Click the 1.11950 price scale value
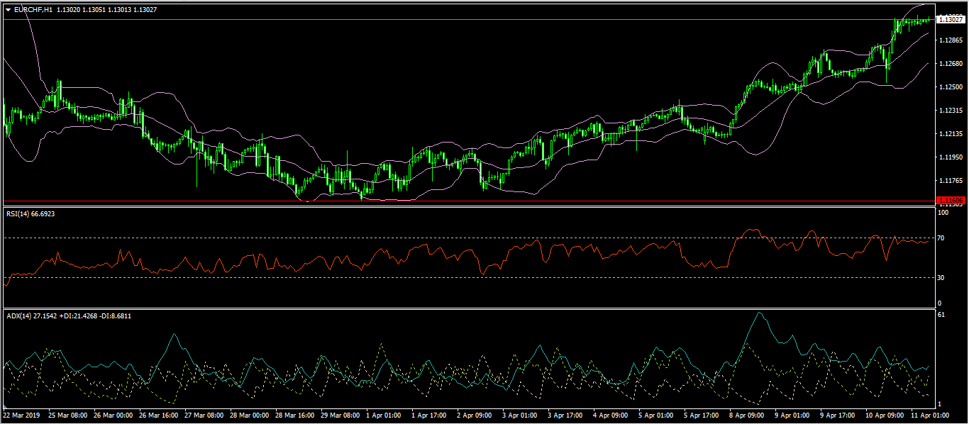This screenshot has width=969, height=424. coord(950,157)
